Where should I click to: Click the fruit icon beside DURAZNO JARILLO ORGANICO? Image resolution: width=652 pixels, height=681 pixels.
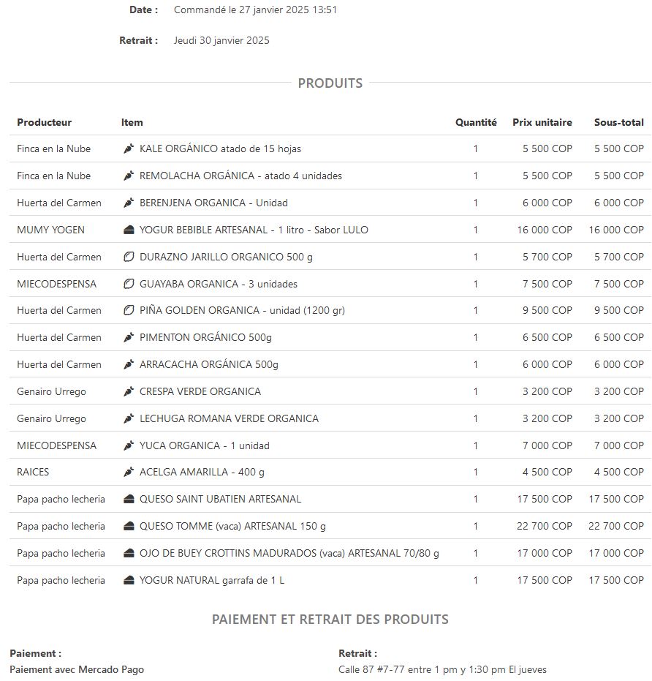[x=129, y=257]
